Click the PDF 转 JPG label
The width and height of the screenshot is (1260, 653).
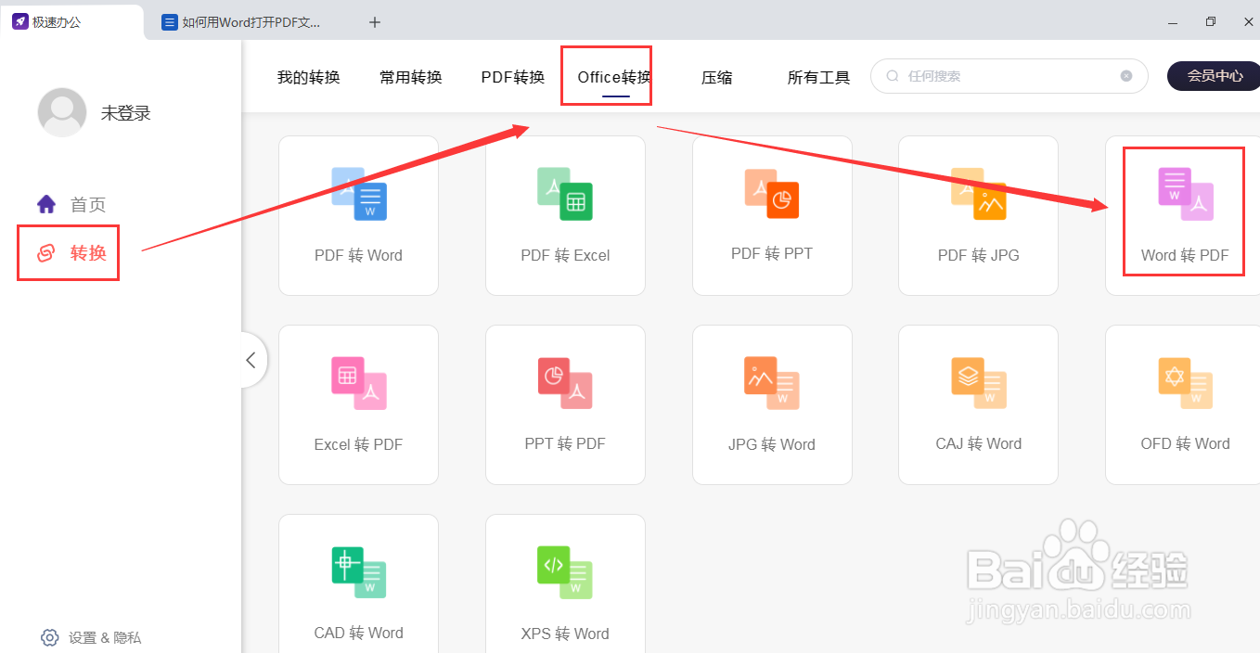point(979,255)
